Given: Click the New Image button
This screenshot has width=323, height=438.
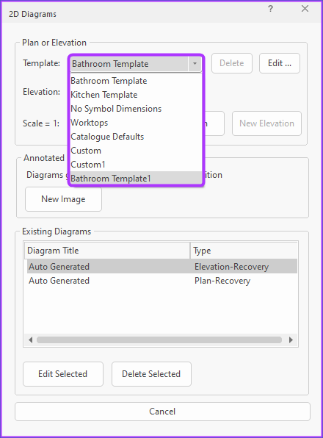Looking at the screenshot, I should point(63,199).
